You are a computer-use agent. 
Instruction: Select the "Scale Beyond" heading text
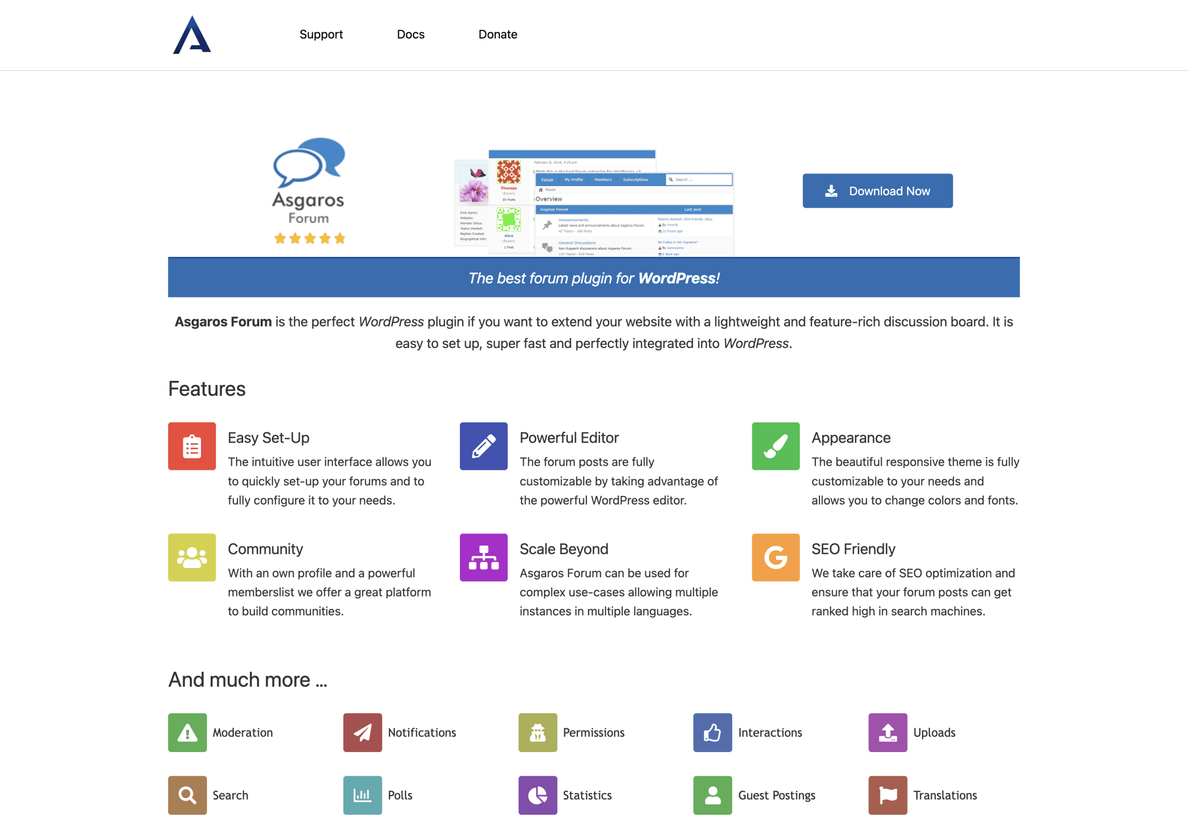click(564, 549)
